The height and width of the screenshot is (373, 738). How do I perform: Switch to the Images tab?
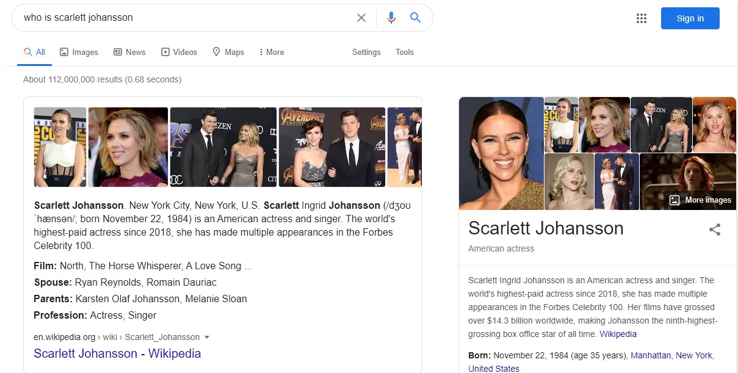79,53
